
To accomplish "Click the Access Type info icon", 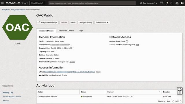I will pos(127,41).
